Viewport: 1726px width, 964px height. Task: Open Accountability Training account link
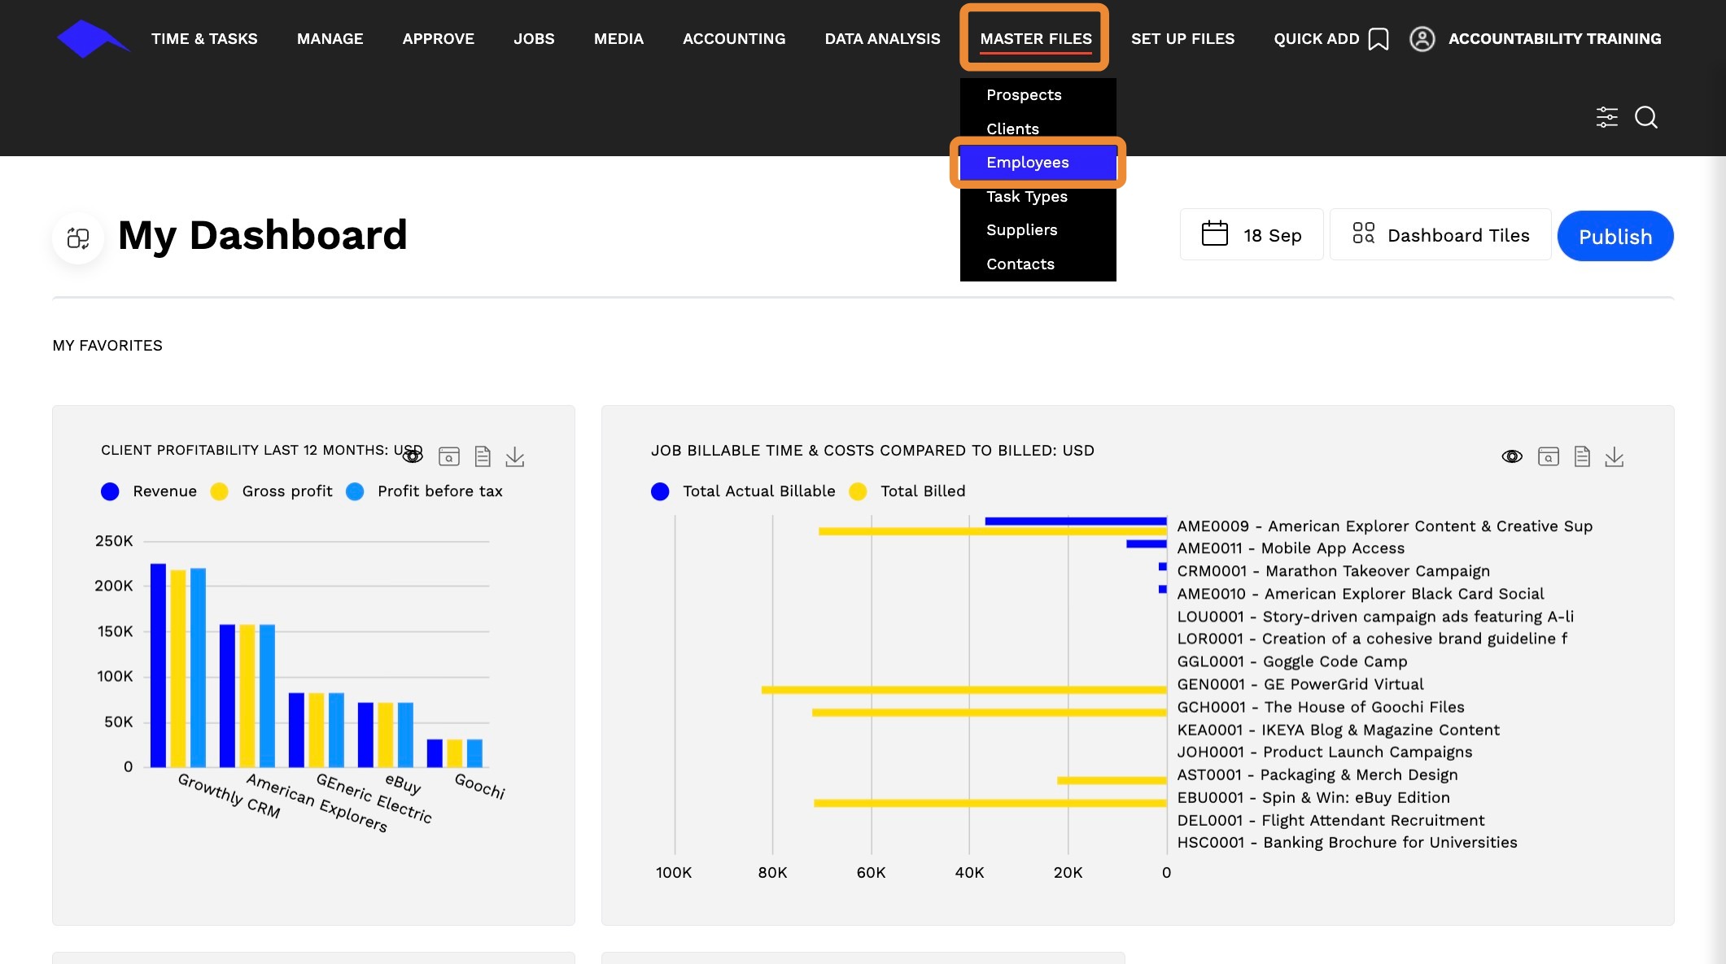(1555, 39)
